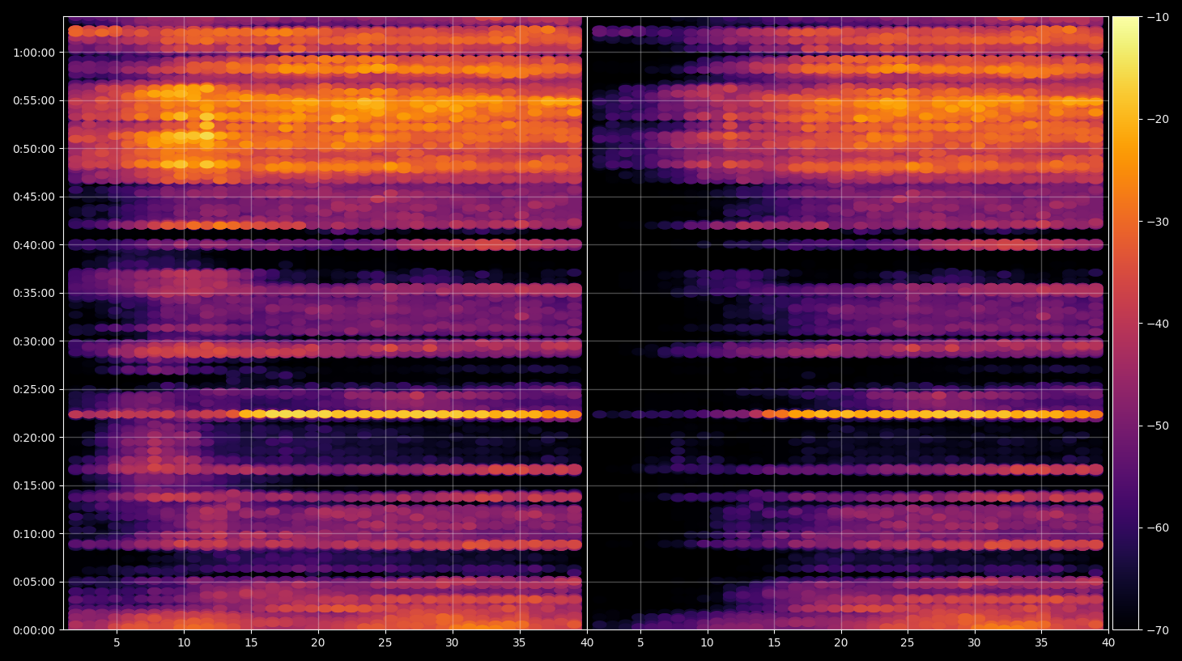Screen dimensions: 1182x661
Task: Click x-axis label 35 under left heatmap
Action: click(x=519, y=643)
